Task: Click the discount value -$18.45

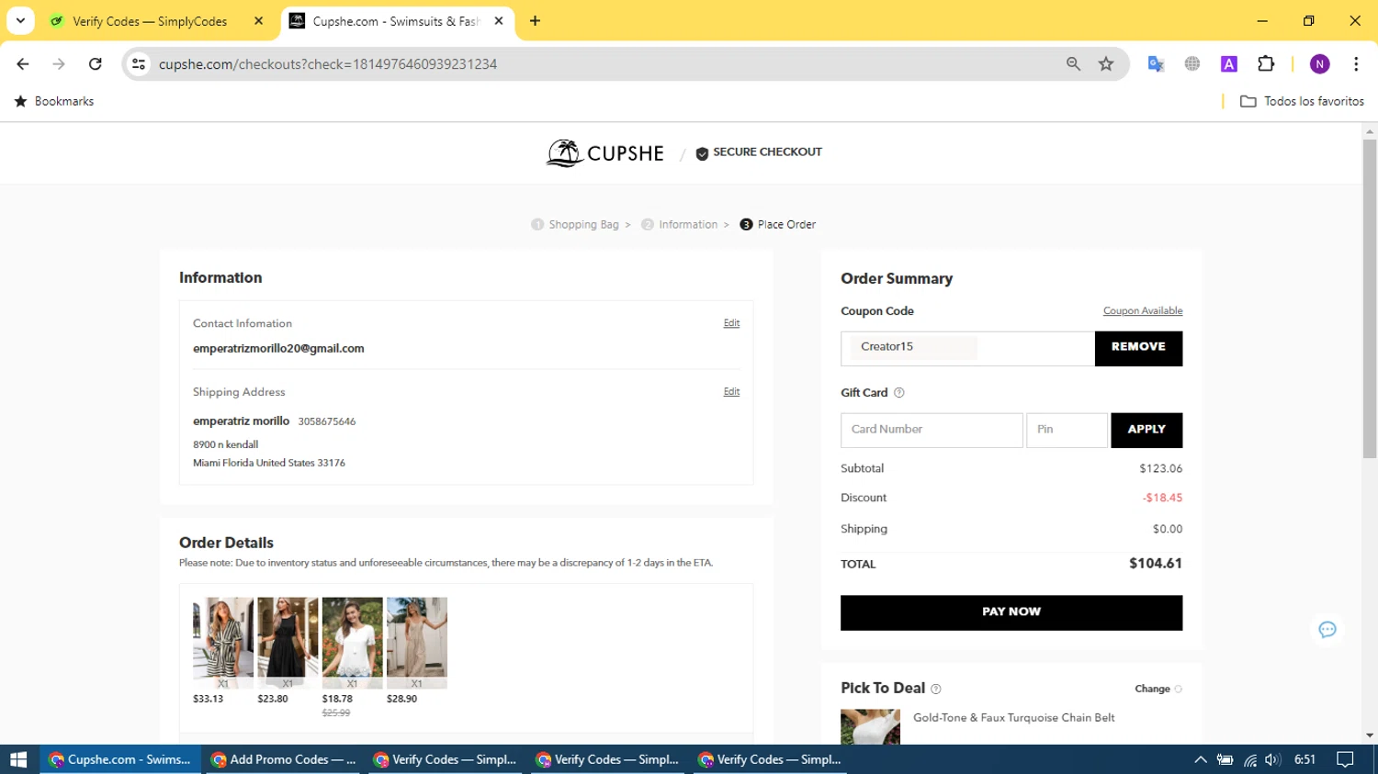Action: point(1162,498)
